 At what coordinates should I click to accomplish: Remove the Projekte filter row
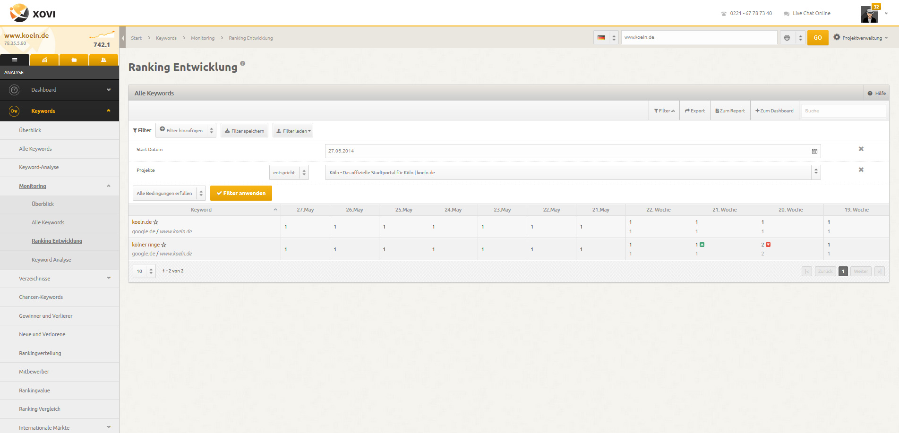861,170
